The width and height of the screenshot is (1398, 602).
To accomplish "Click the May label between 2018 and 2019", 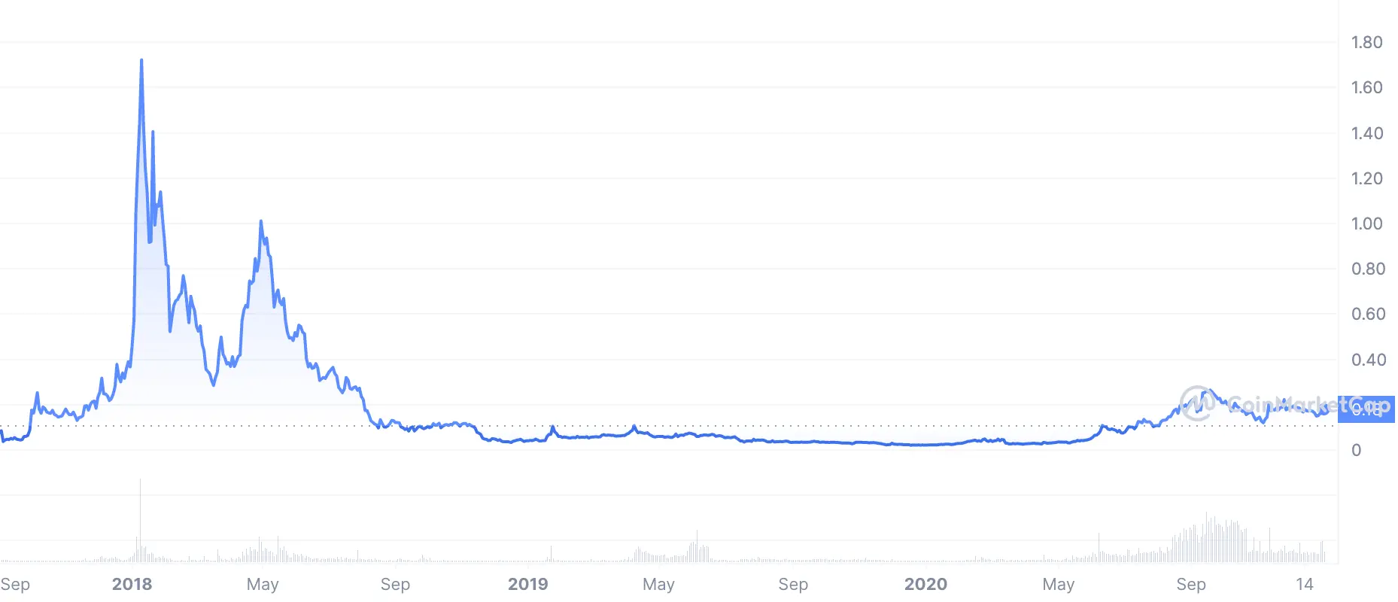I will pyautogui.click(x=263, y=584).
